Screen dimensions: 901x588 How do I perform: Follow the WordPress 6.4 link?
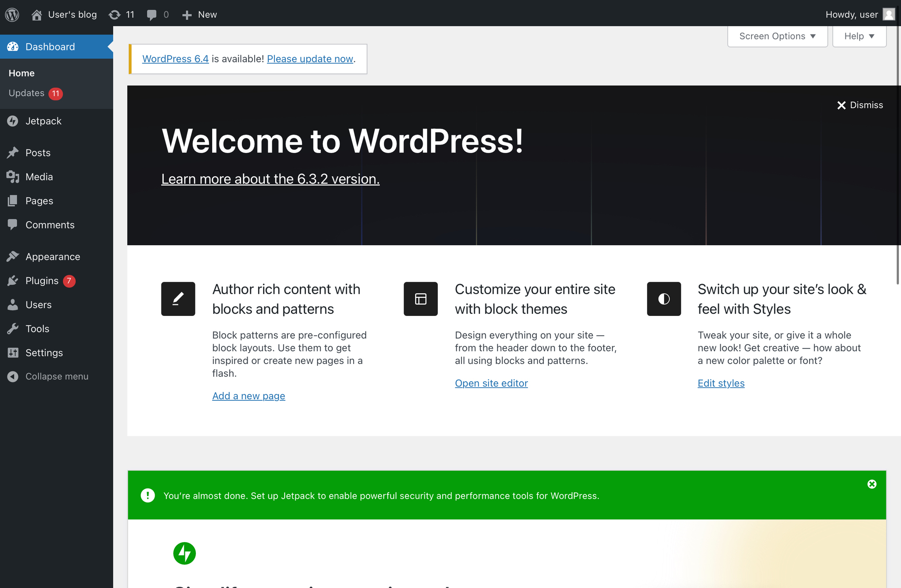coord(176,59)
